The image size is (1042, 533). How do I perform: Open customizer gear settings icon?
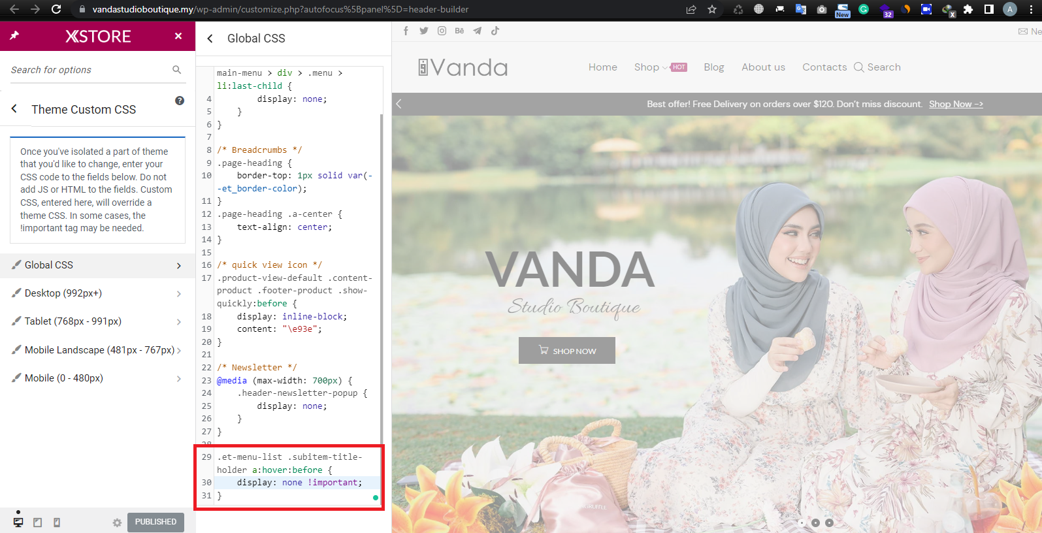[117, 523]
